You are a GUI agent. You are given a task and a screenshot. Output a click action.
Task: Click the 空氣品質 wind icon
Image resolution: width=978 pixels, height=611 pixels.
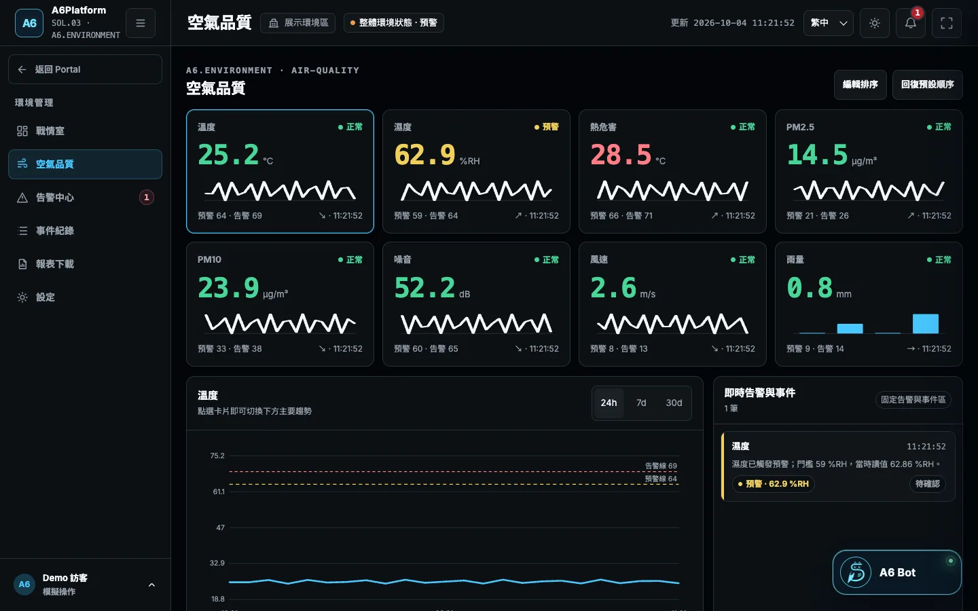coord(22,164)
